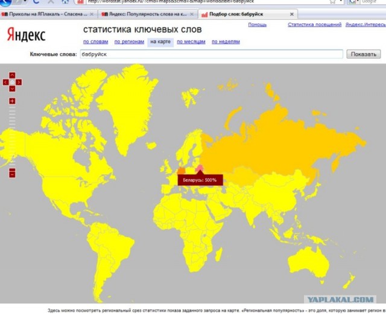
Task: Open the Яндекс.Интересы link
Action: (x=365, y=25)
